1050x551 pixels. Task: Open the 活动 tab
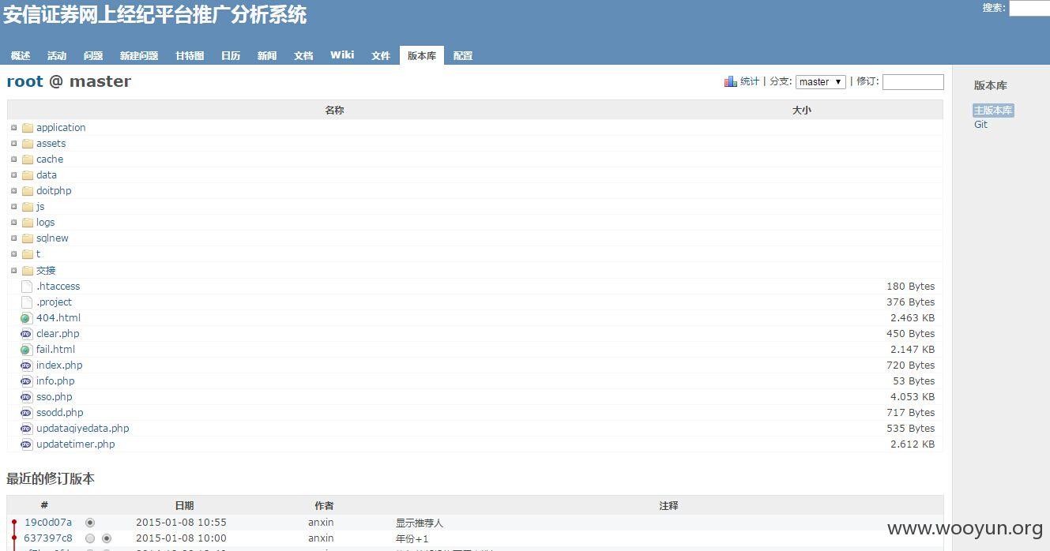click(57, 55)
